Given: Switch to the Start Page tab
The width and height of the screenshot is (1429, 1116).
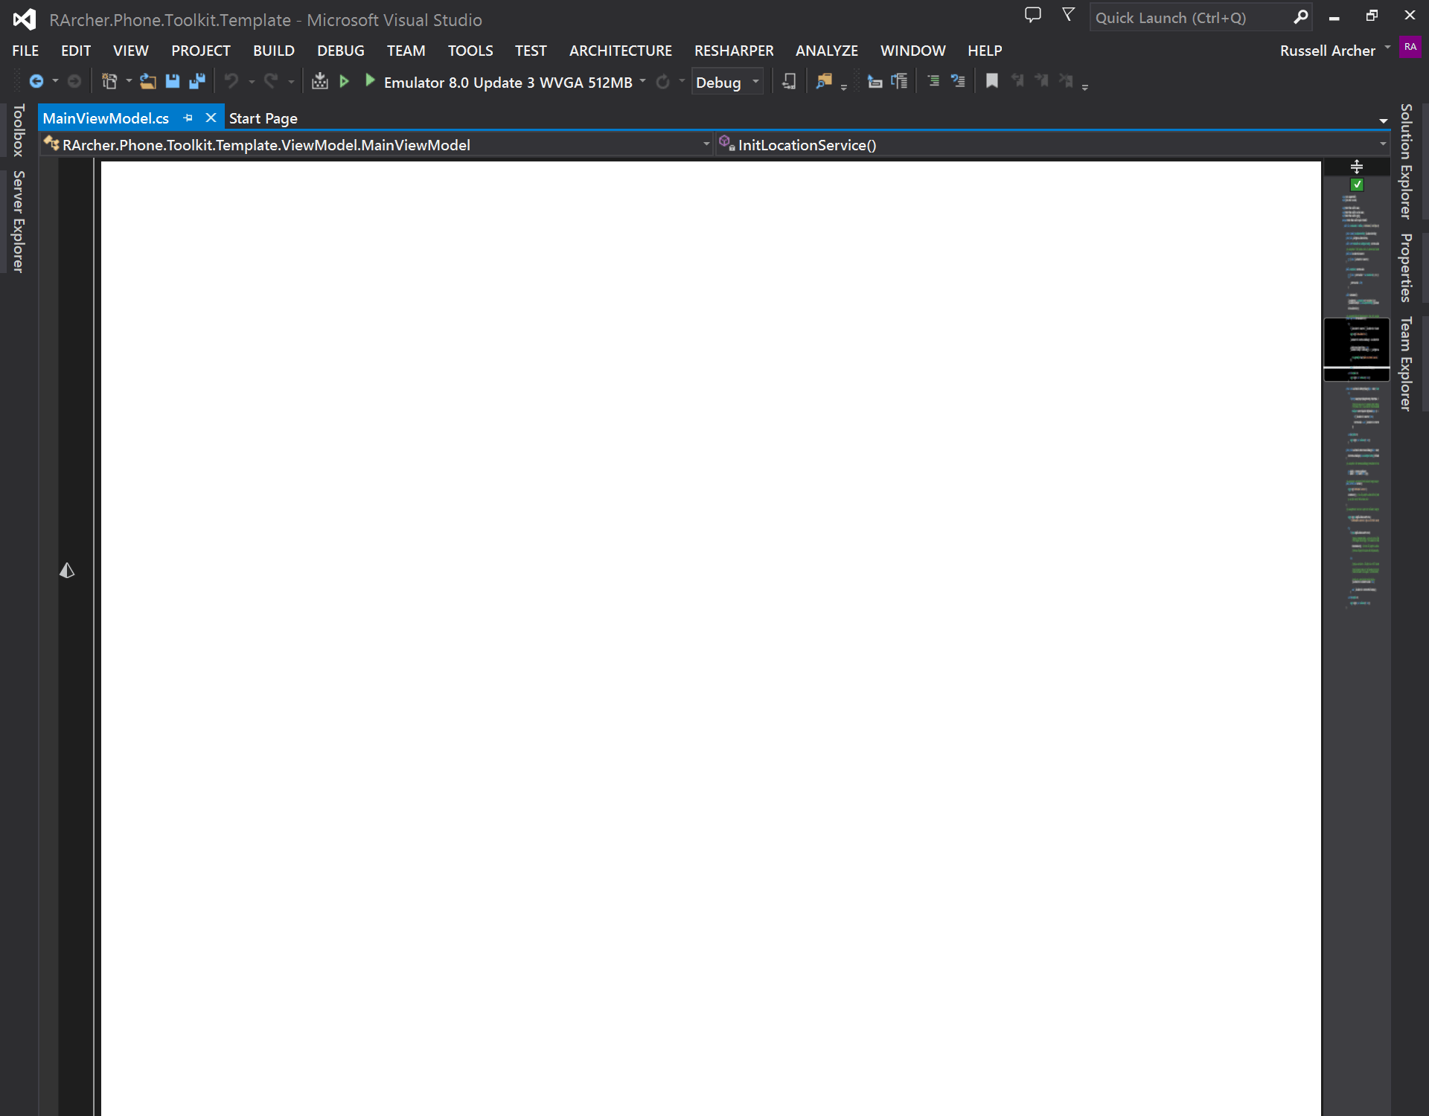Looking at the screenshot, I should [x=263, y=118].
